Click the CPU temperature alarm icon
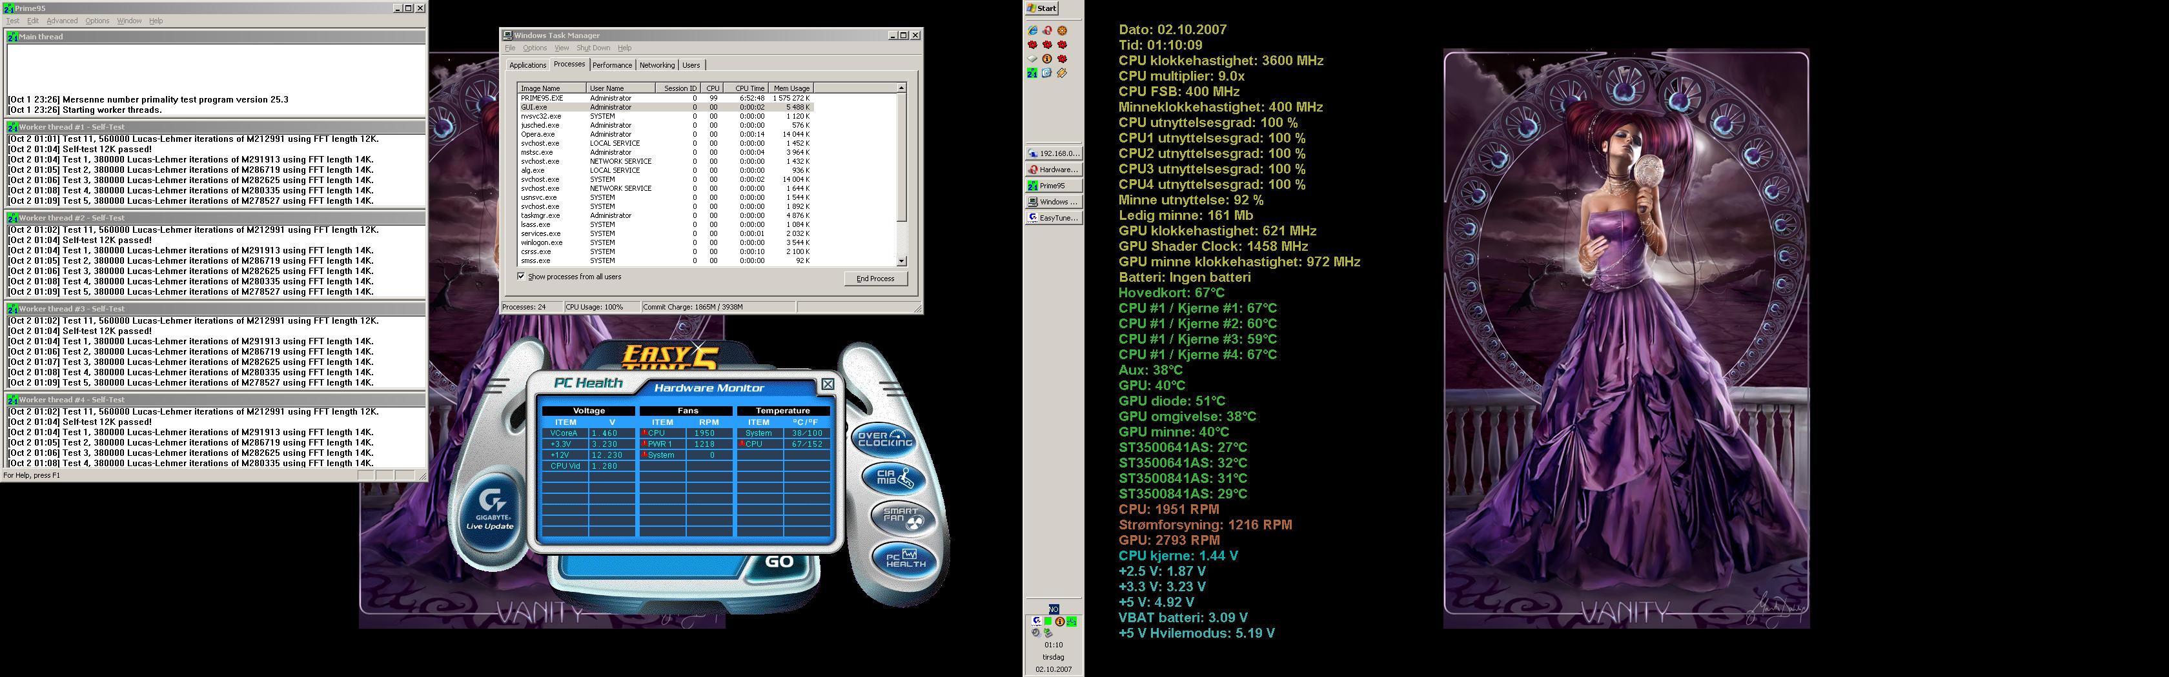2169x677 pixels. (742, 444)
